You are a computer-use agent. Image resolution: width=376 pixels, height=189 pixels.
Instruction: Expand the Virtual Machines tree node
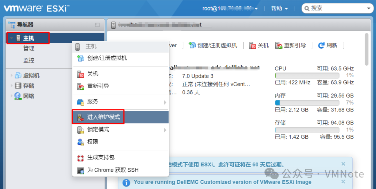click(x=11, y=76)
